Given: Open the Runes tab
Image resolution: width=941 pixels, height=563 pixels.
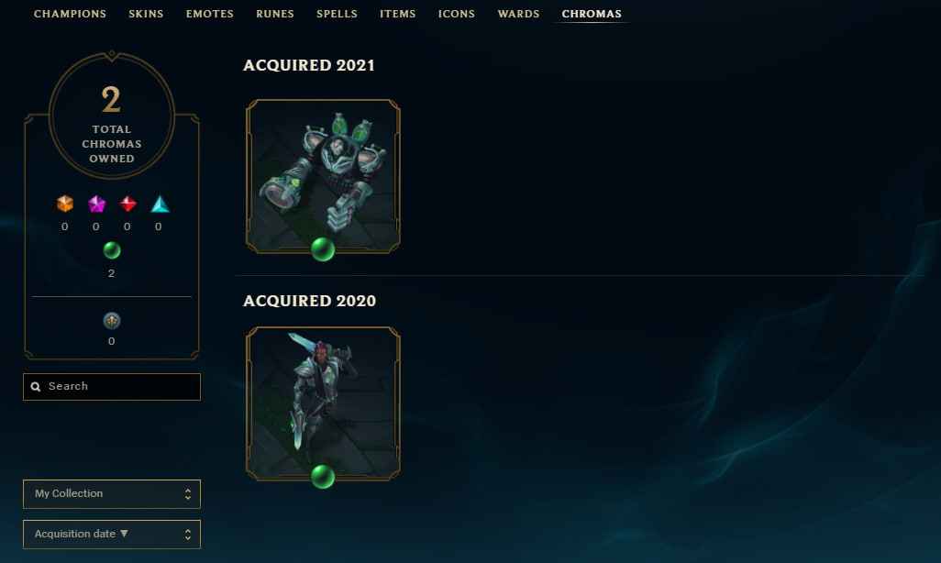Looking at the screenshot, I should point(275,14).
